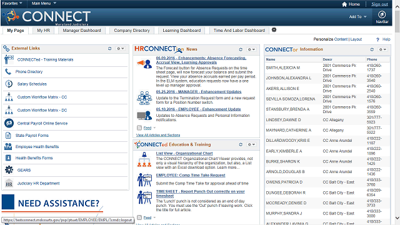Click the monitor icon beside EMPLOYEE Enhancement Update
This screenshot has width=400, height=225.
click(x=144, y=116)
